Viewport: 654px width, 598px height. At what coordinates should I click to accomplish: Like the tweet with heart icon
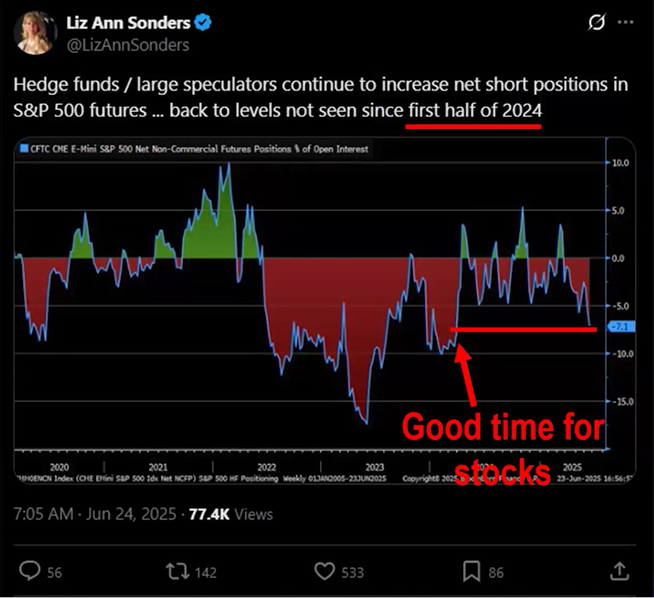tap(324, 571)
